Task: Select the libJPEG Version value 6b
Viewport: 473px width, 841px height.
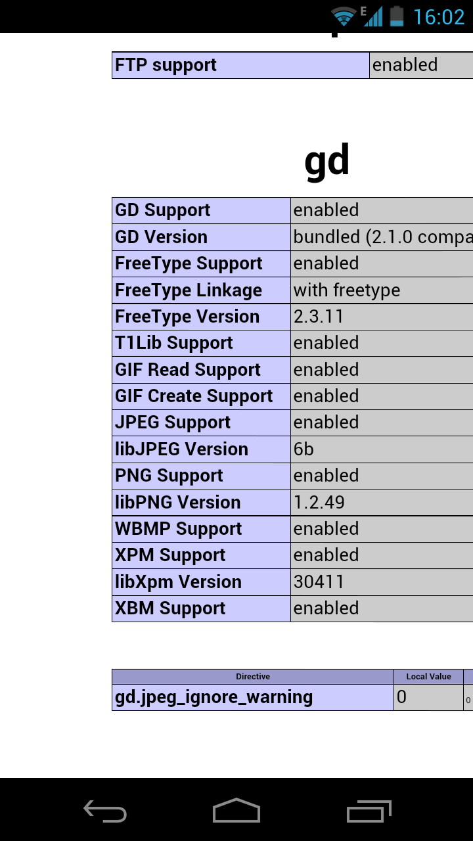Action: pyautogui.click(x=304, y=449)
